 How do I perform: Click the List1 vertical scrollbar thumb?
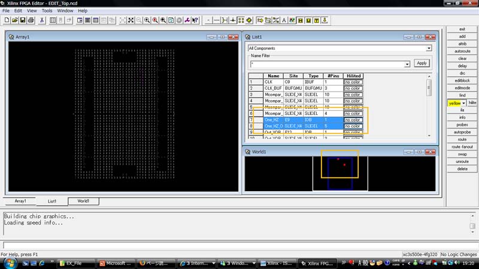(x=429, y=87)
